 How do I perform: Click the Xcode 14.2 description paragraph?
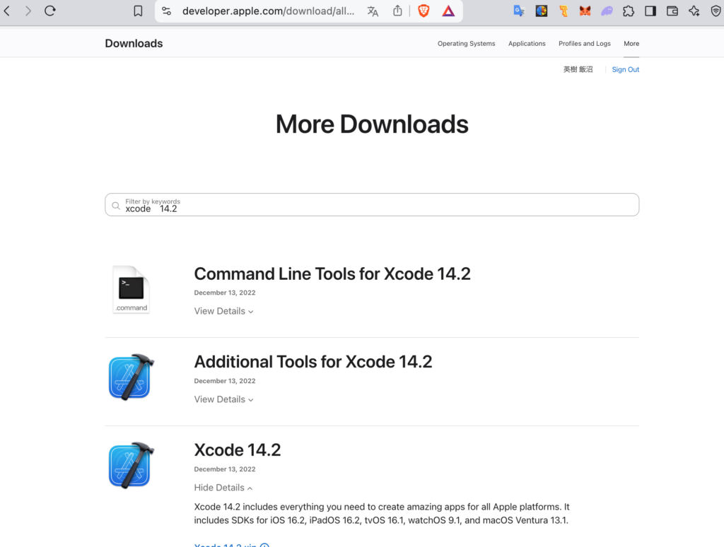(382, 513)
